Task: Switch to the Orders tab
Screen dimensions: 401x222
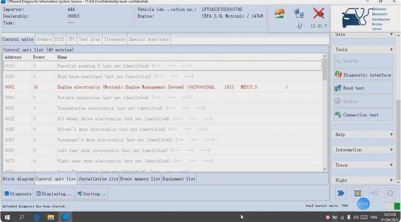Action: point(44,39)
